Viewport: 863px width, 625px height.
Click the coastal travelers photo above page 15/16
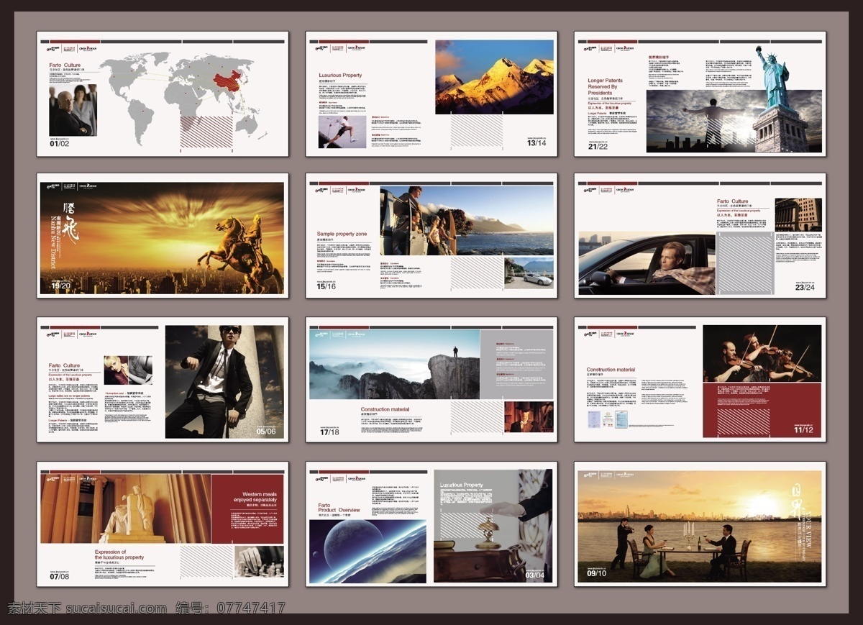coord(467,221)
